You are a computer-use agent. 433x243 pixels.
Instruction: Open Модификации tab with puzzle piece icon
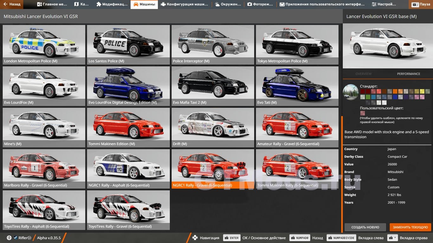[112, 4]
